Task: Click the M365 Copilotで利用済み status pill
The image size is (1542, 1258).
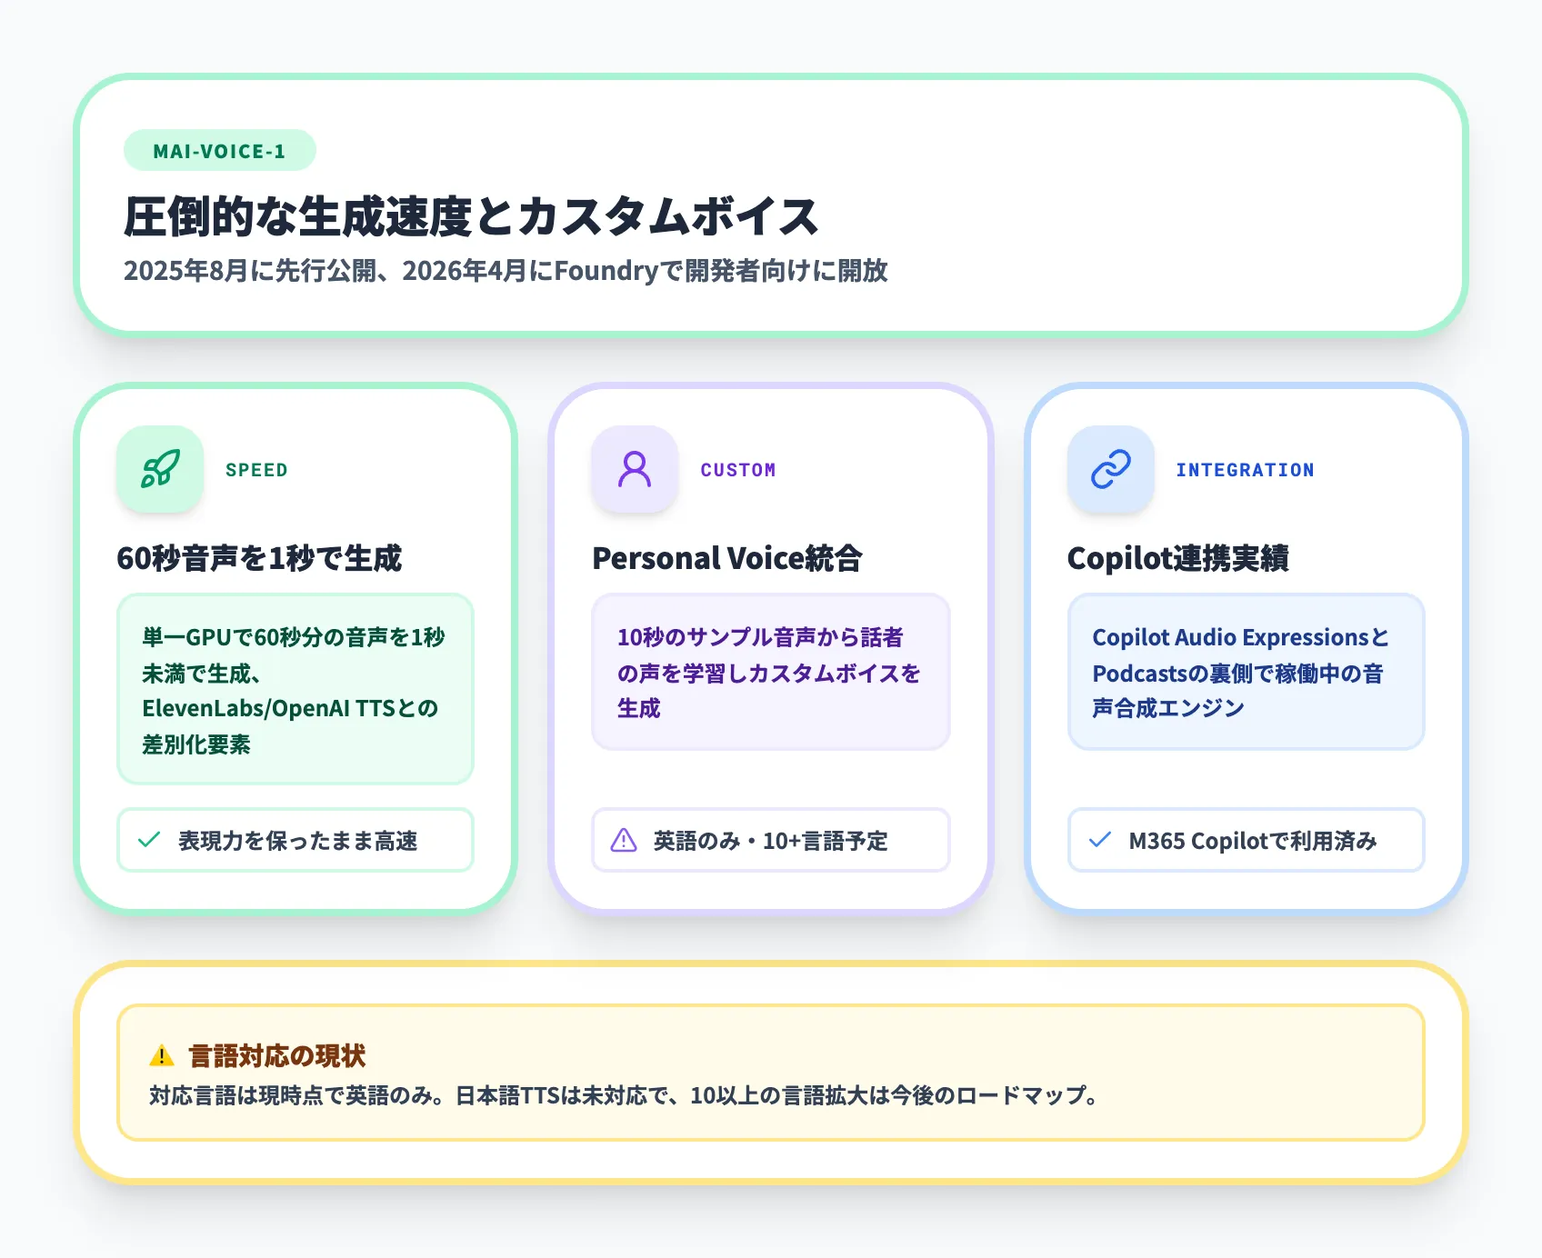Action: (1246, 840)
